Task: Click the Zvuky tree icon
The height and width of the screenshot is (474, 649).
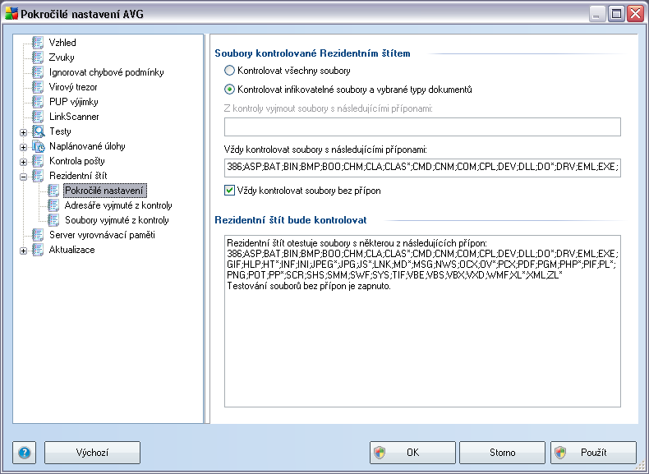Action: pos(38,58)
